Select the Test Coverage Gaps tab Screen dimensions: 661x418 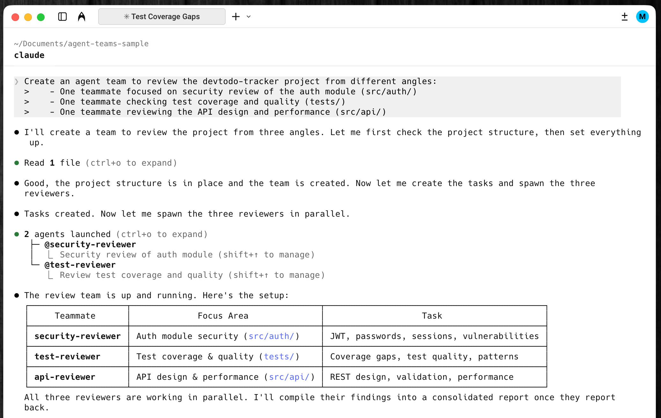pyautogui.click(x=162, y=17)
